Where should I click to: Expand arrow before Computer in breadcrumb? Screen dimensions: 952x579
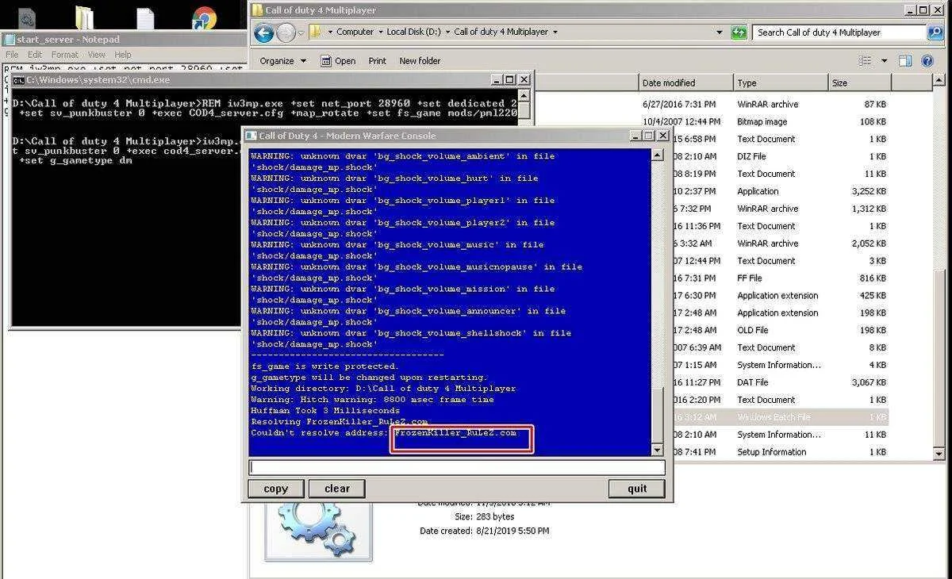point(329,33)
